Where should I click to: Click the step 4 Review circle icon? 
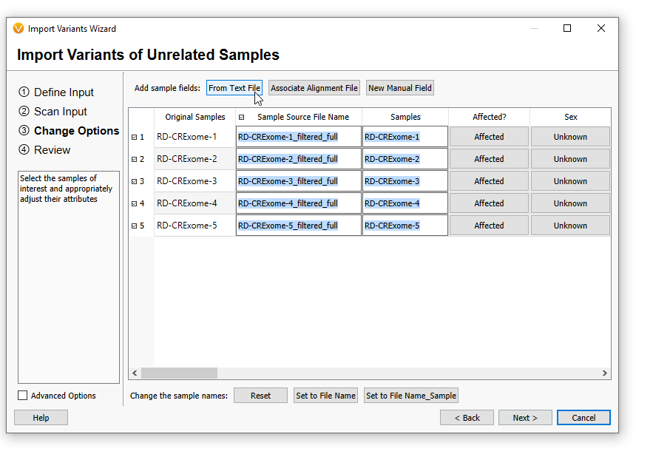(x=24, y=149)
